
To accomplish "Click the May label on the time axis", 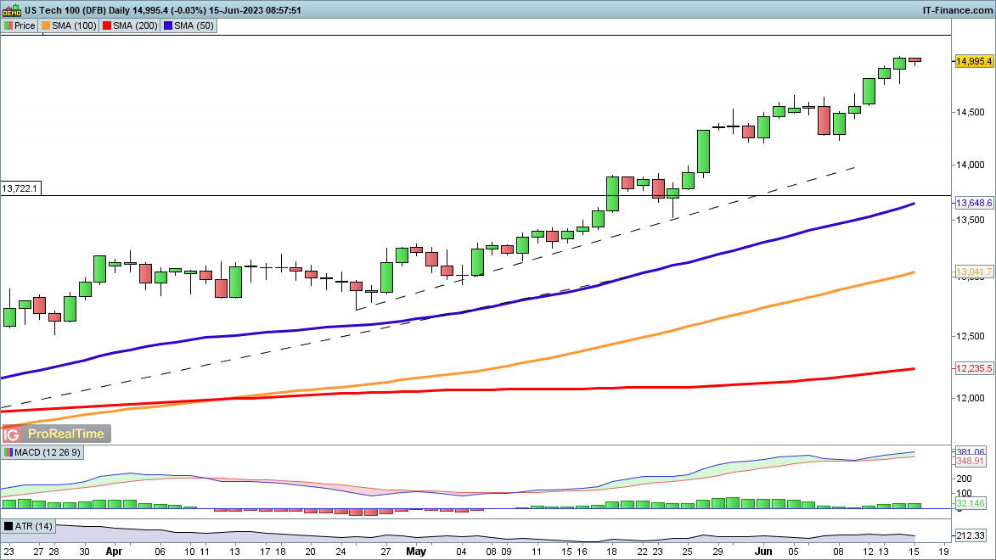I will (x=416, y=552).
